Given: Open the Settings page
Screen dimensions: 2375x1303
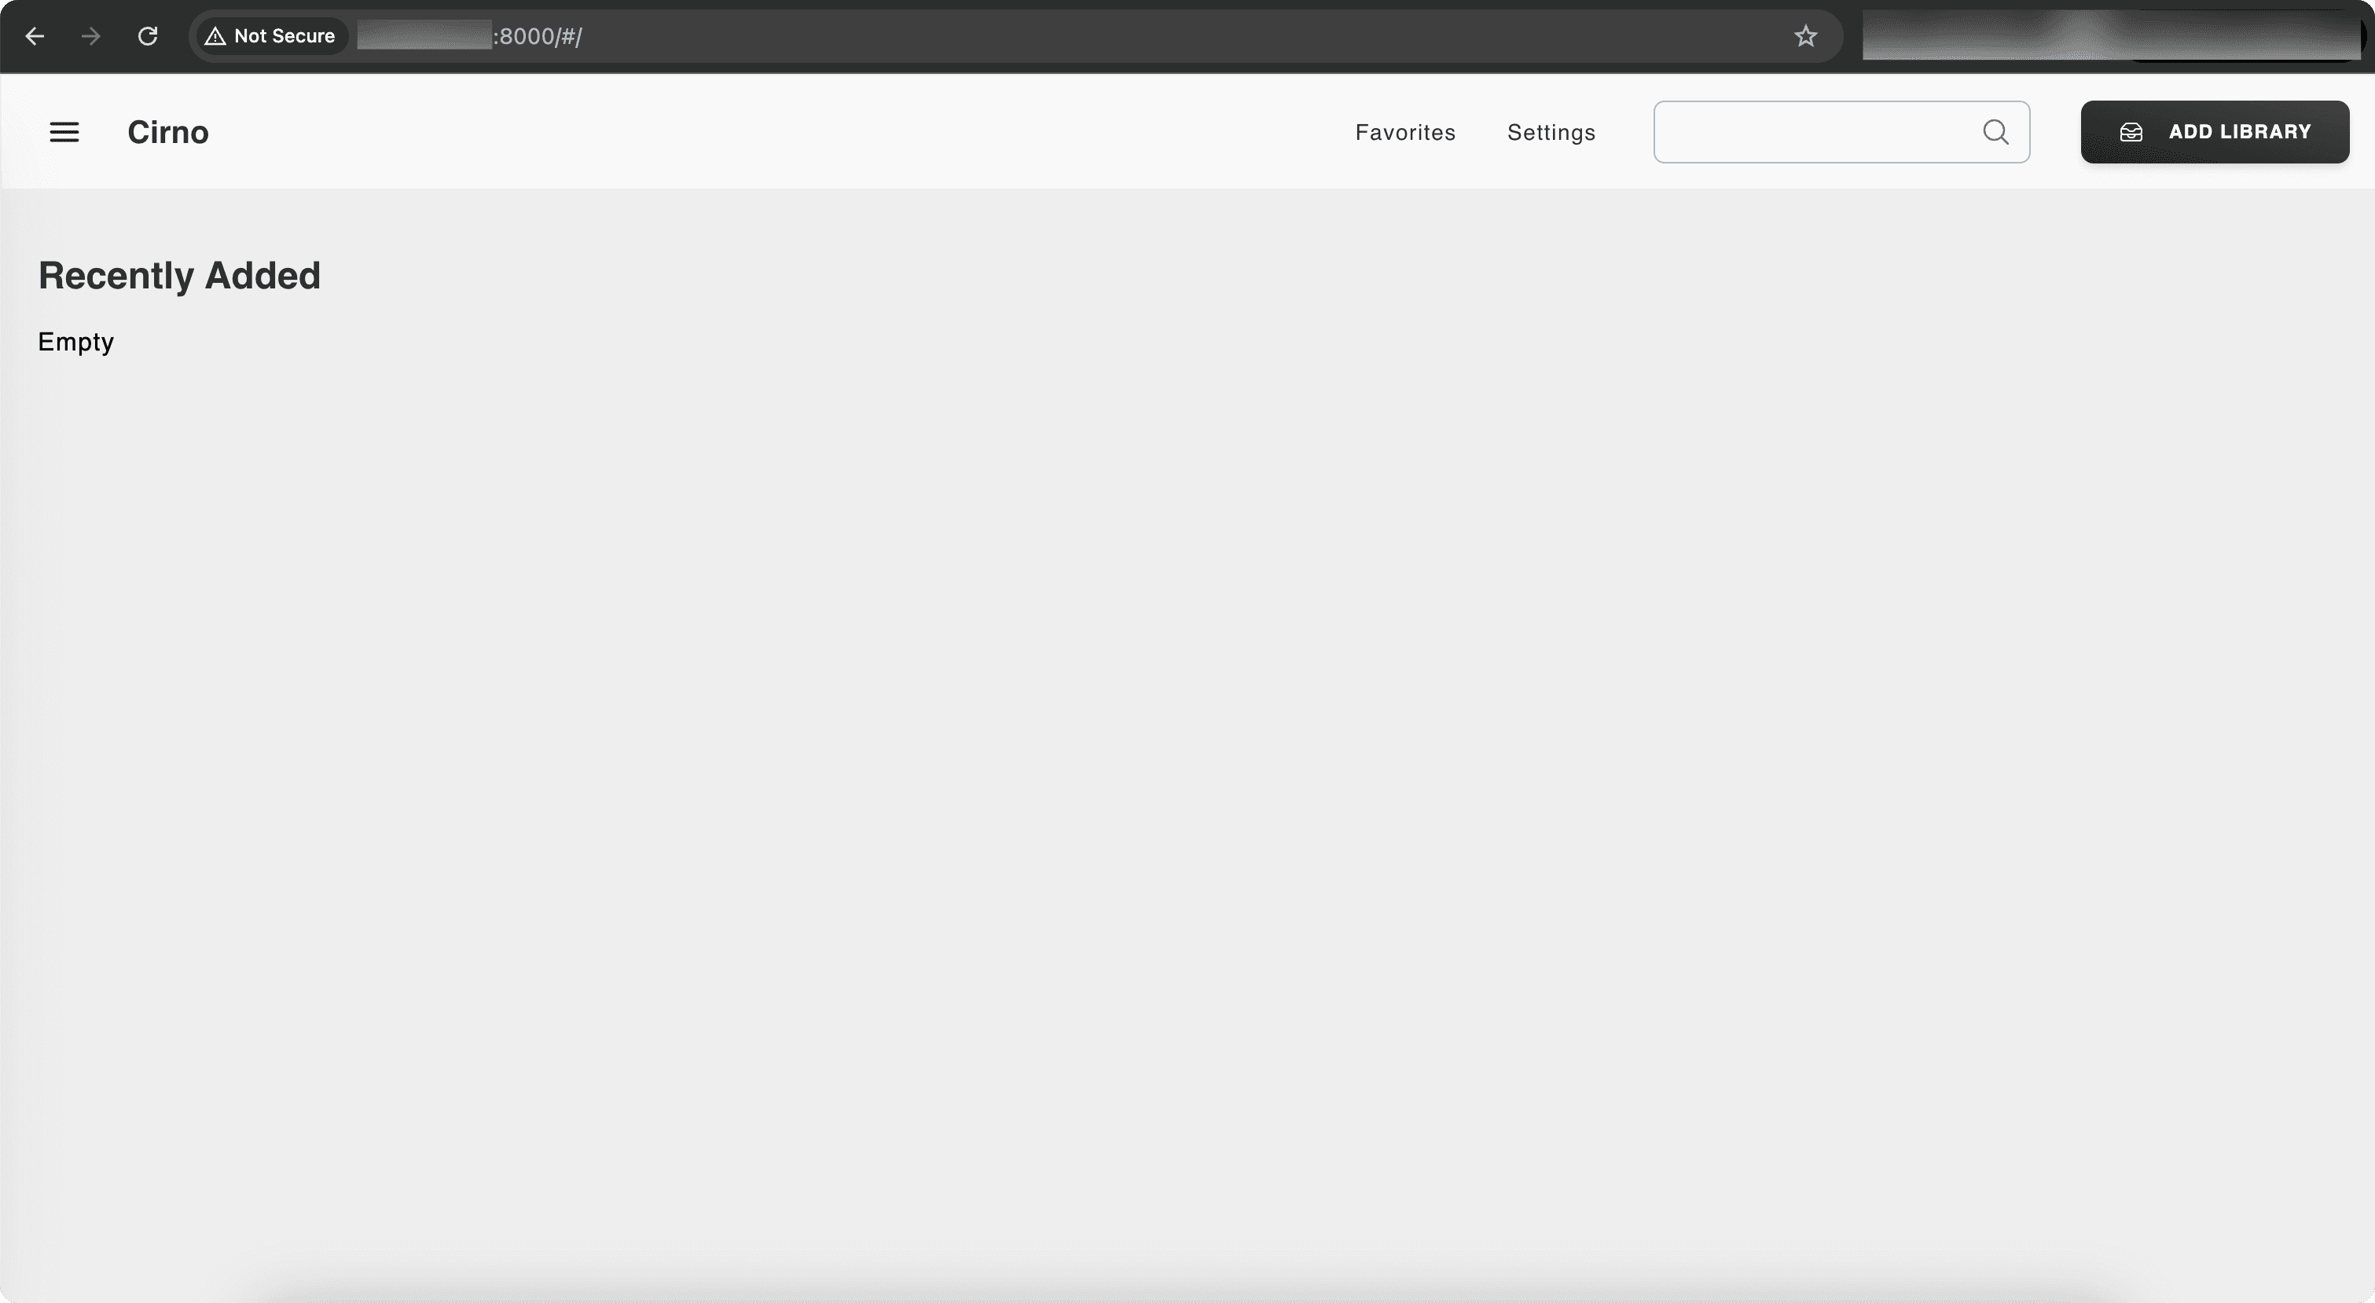Looking at the screenshot, I should 1551,132.
